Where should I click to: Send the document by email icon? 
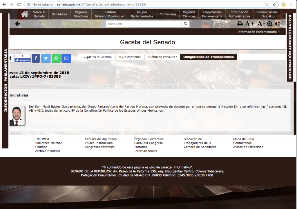[x=66, y=58]
